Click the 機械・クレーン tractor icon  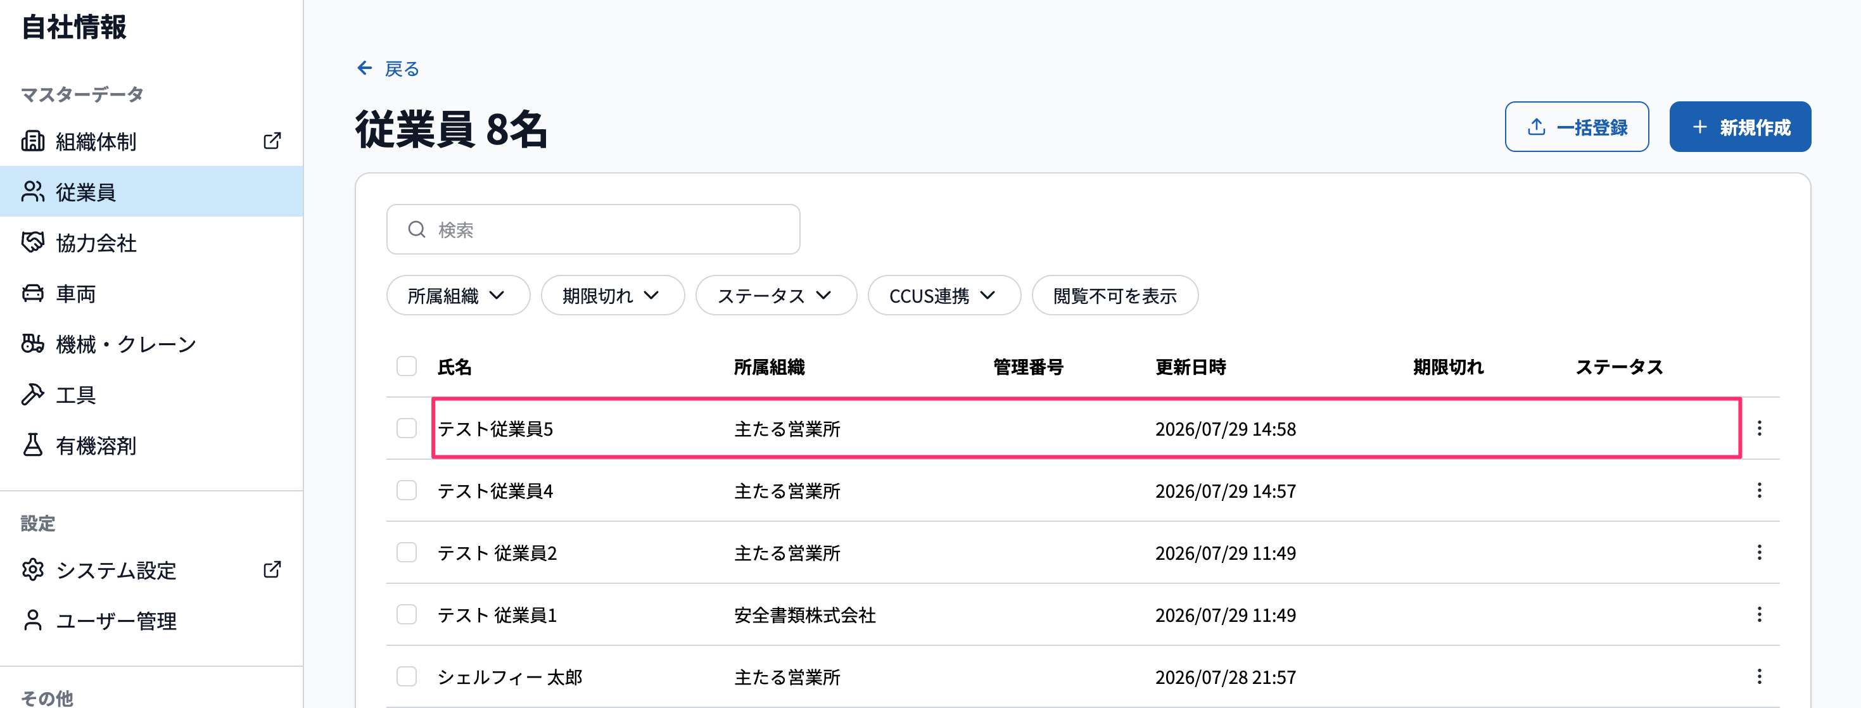point(32,344)
